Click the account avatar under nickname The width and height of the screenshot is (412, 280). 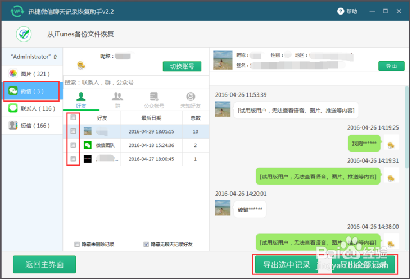click(81, 65)
